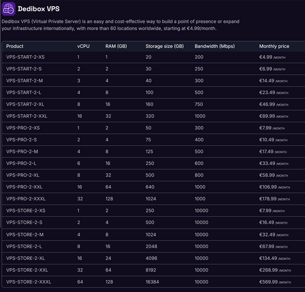Click the Dedibox VPS heading

coord(39,9)
